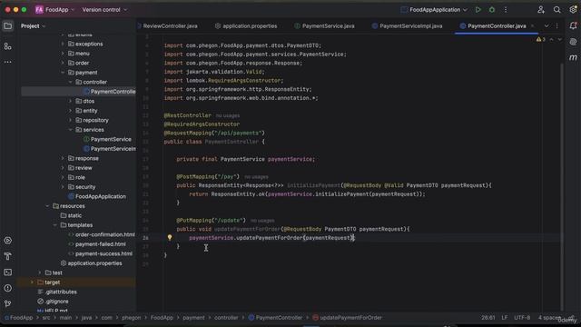Screen dimensions: 581x327
Task: Open the FoodAppApplication run configuration dropdown
Action: (x=434, y=10)
